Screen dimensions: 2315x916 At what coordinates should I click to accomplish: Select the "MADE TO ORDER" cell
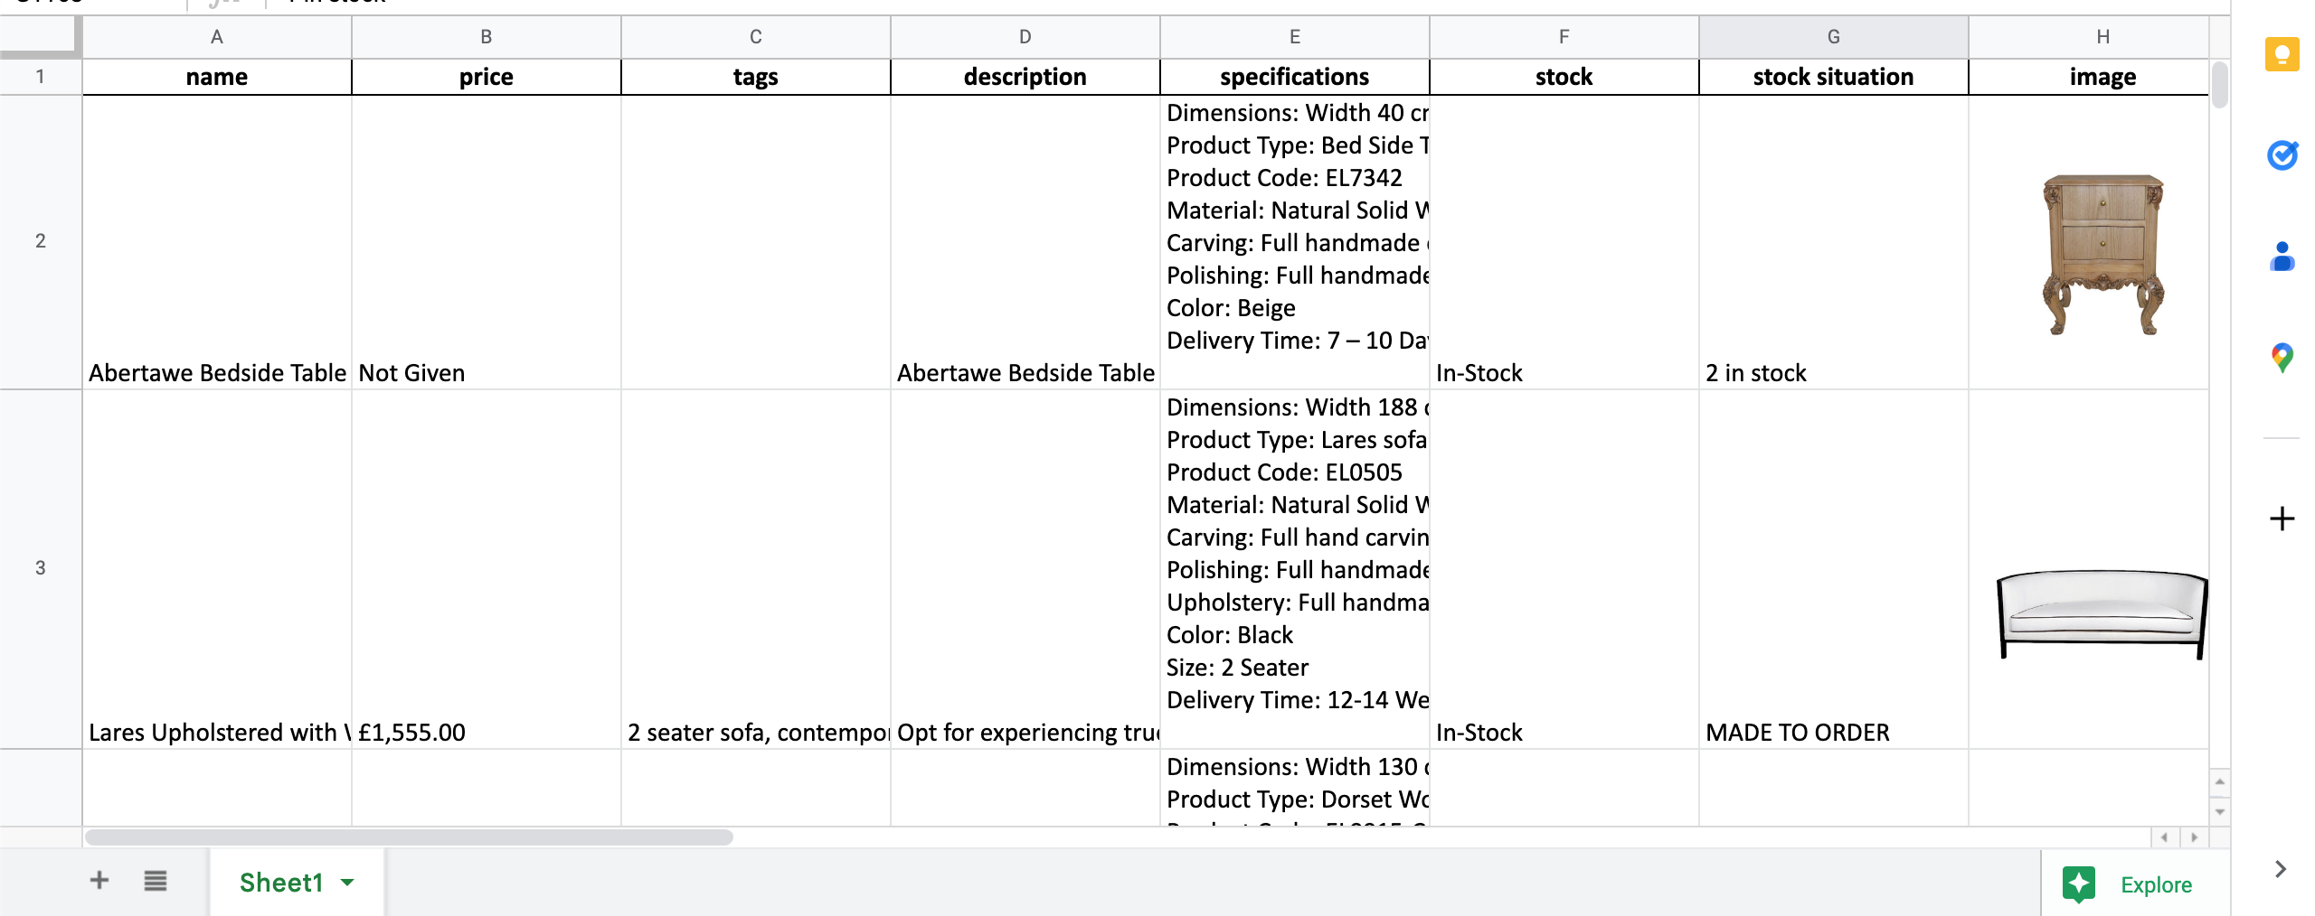point(1833,569)
